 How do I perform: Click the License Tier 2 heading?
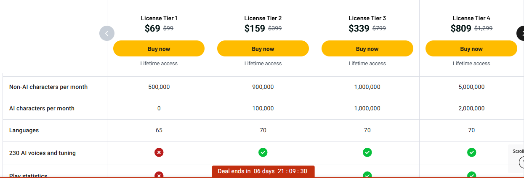[x=263, y=18]
